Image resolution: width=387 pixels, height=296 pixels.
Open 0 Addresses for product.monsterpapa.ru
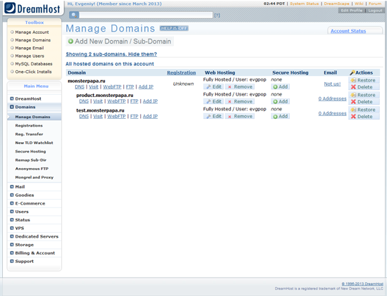(332, 98)
